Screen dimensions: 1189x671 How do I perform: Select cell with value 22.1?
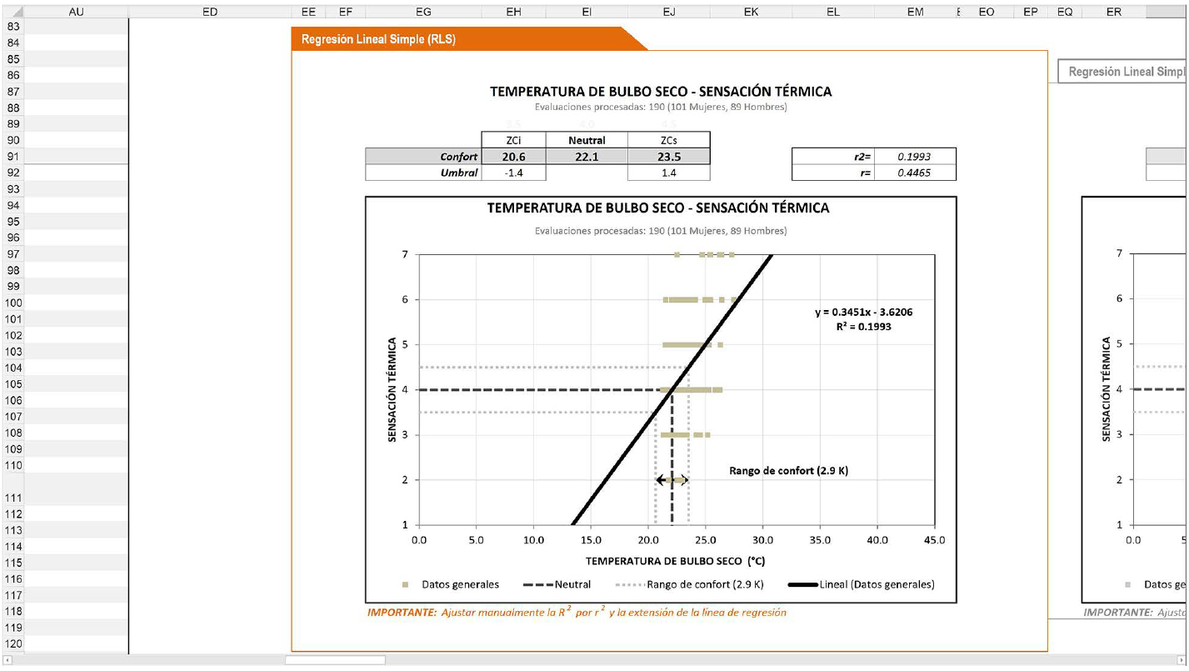click(587, 157)
